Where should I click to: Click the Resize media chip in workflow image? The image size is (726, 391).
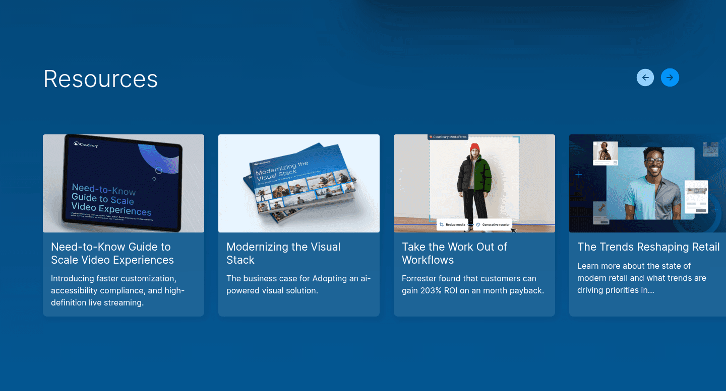[x=452, y=225]
